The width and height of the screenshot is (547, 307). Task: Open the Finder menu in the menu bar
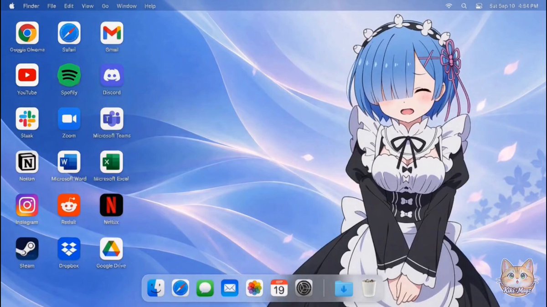point(31,6)
